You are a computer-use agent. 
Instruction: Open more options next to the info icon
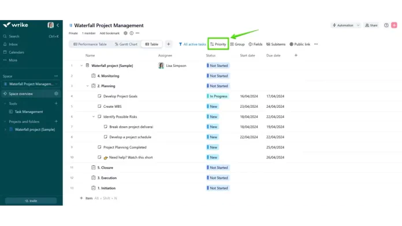pos(137,33)
